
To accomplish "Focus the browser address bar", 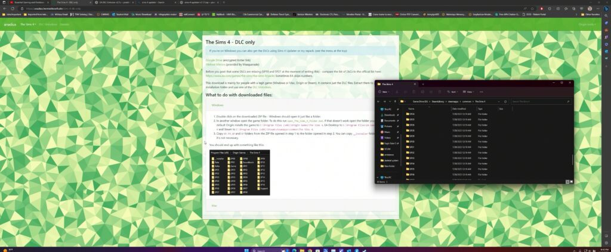I will click(273, 8).
